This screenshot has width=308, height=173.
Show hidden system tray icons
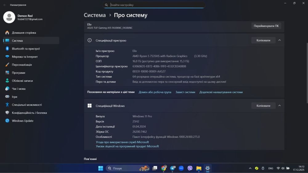tap(250, 168)
